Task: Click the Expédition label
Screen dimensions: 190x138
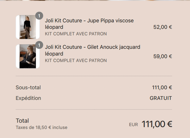Action: [28, 98]
